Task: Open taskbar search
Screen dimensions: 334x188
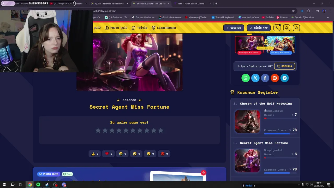Action: pos(13,185)
